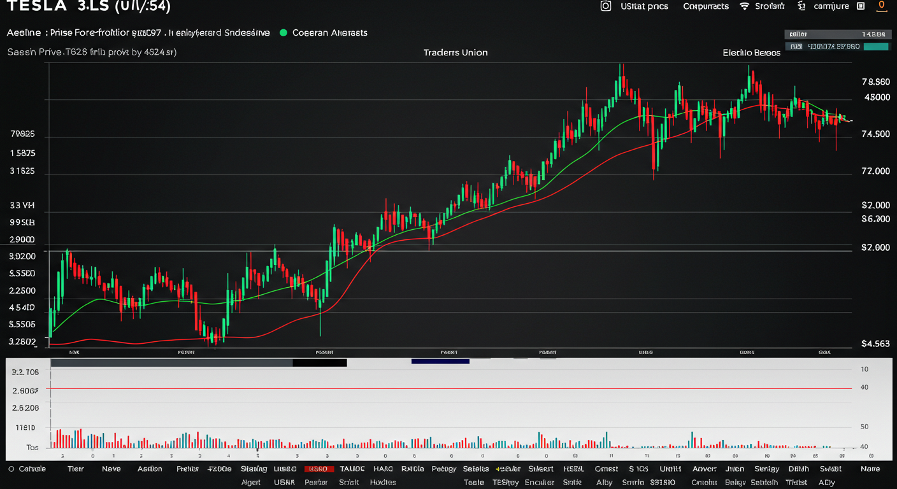Click the "Staing" bottom bar item
The height and width of the screenshot is (489, 897).
(x=254, y=469)
